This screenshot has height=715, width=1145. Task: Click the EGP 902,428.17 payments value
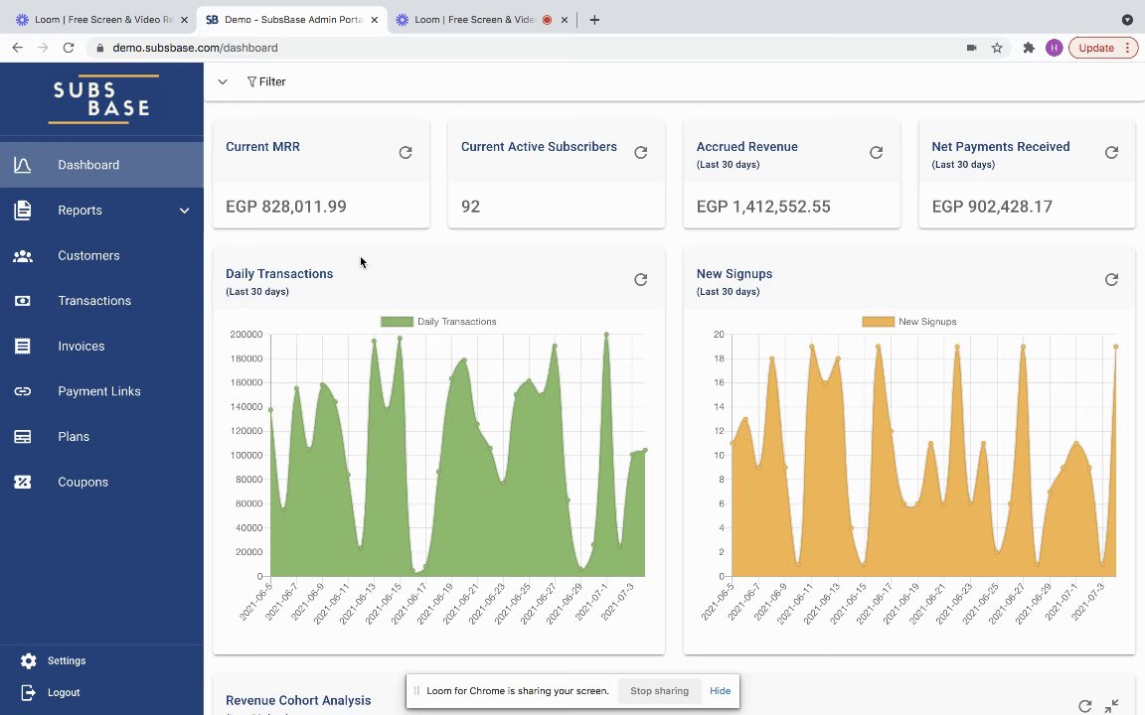992,207
